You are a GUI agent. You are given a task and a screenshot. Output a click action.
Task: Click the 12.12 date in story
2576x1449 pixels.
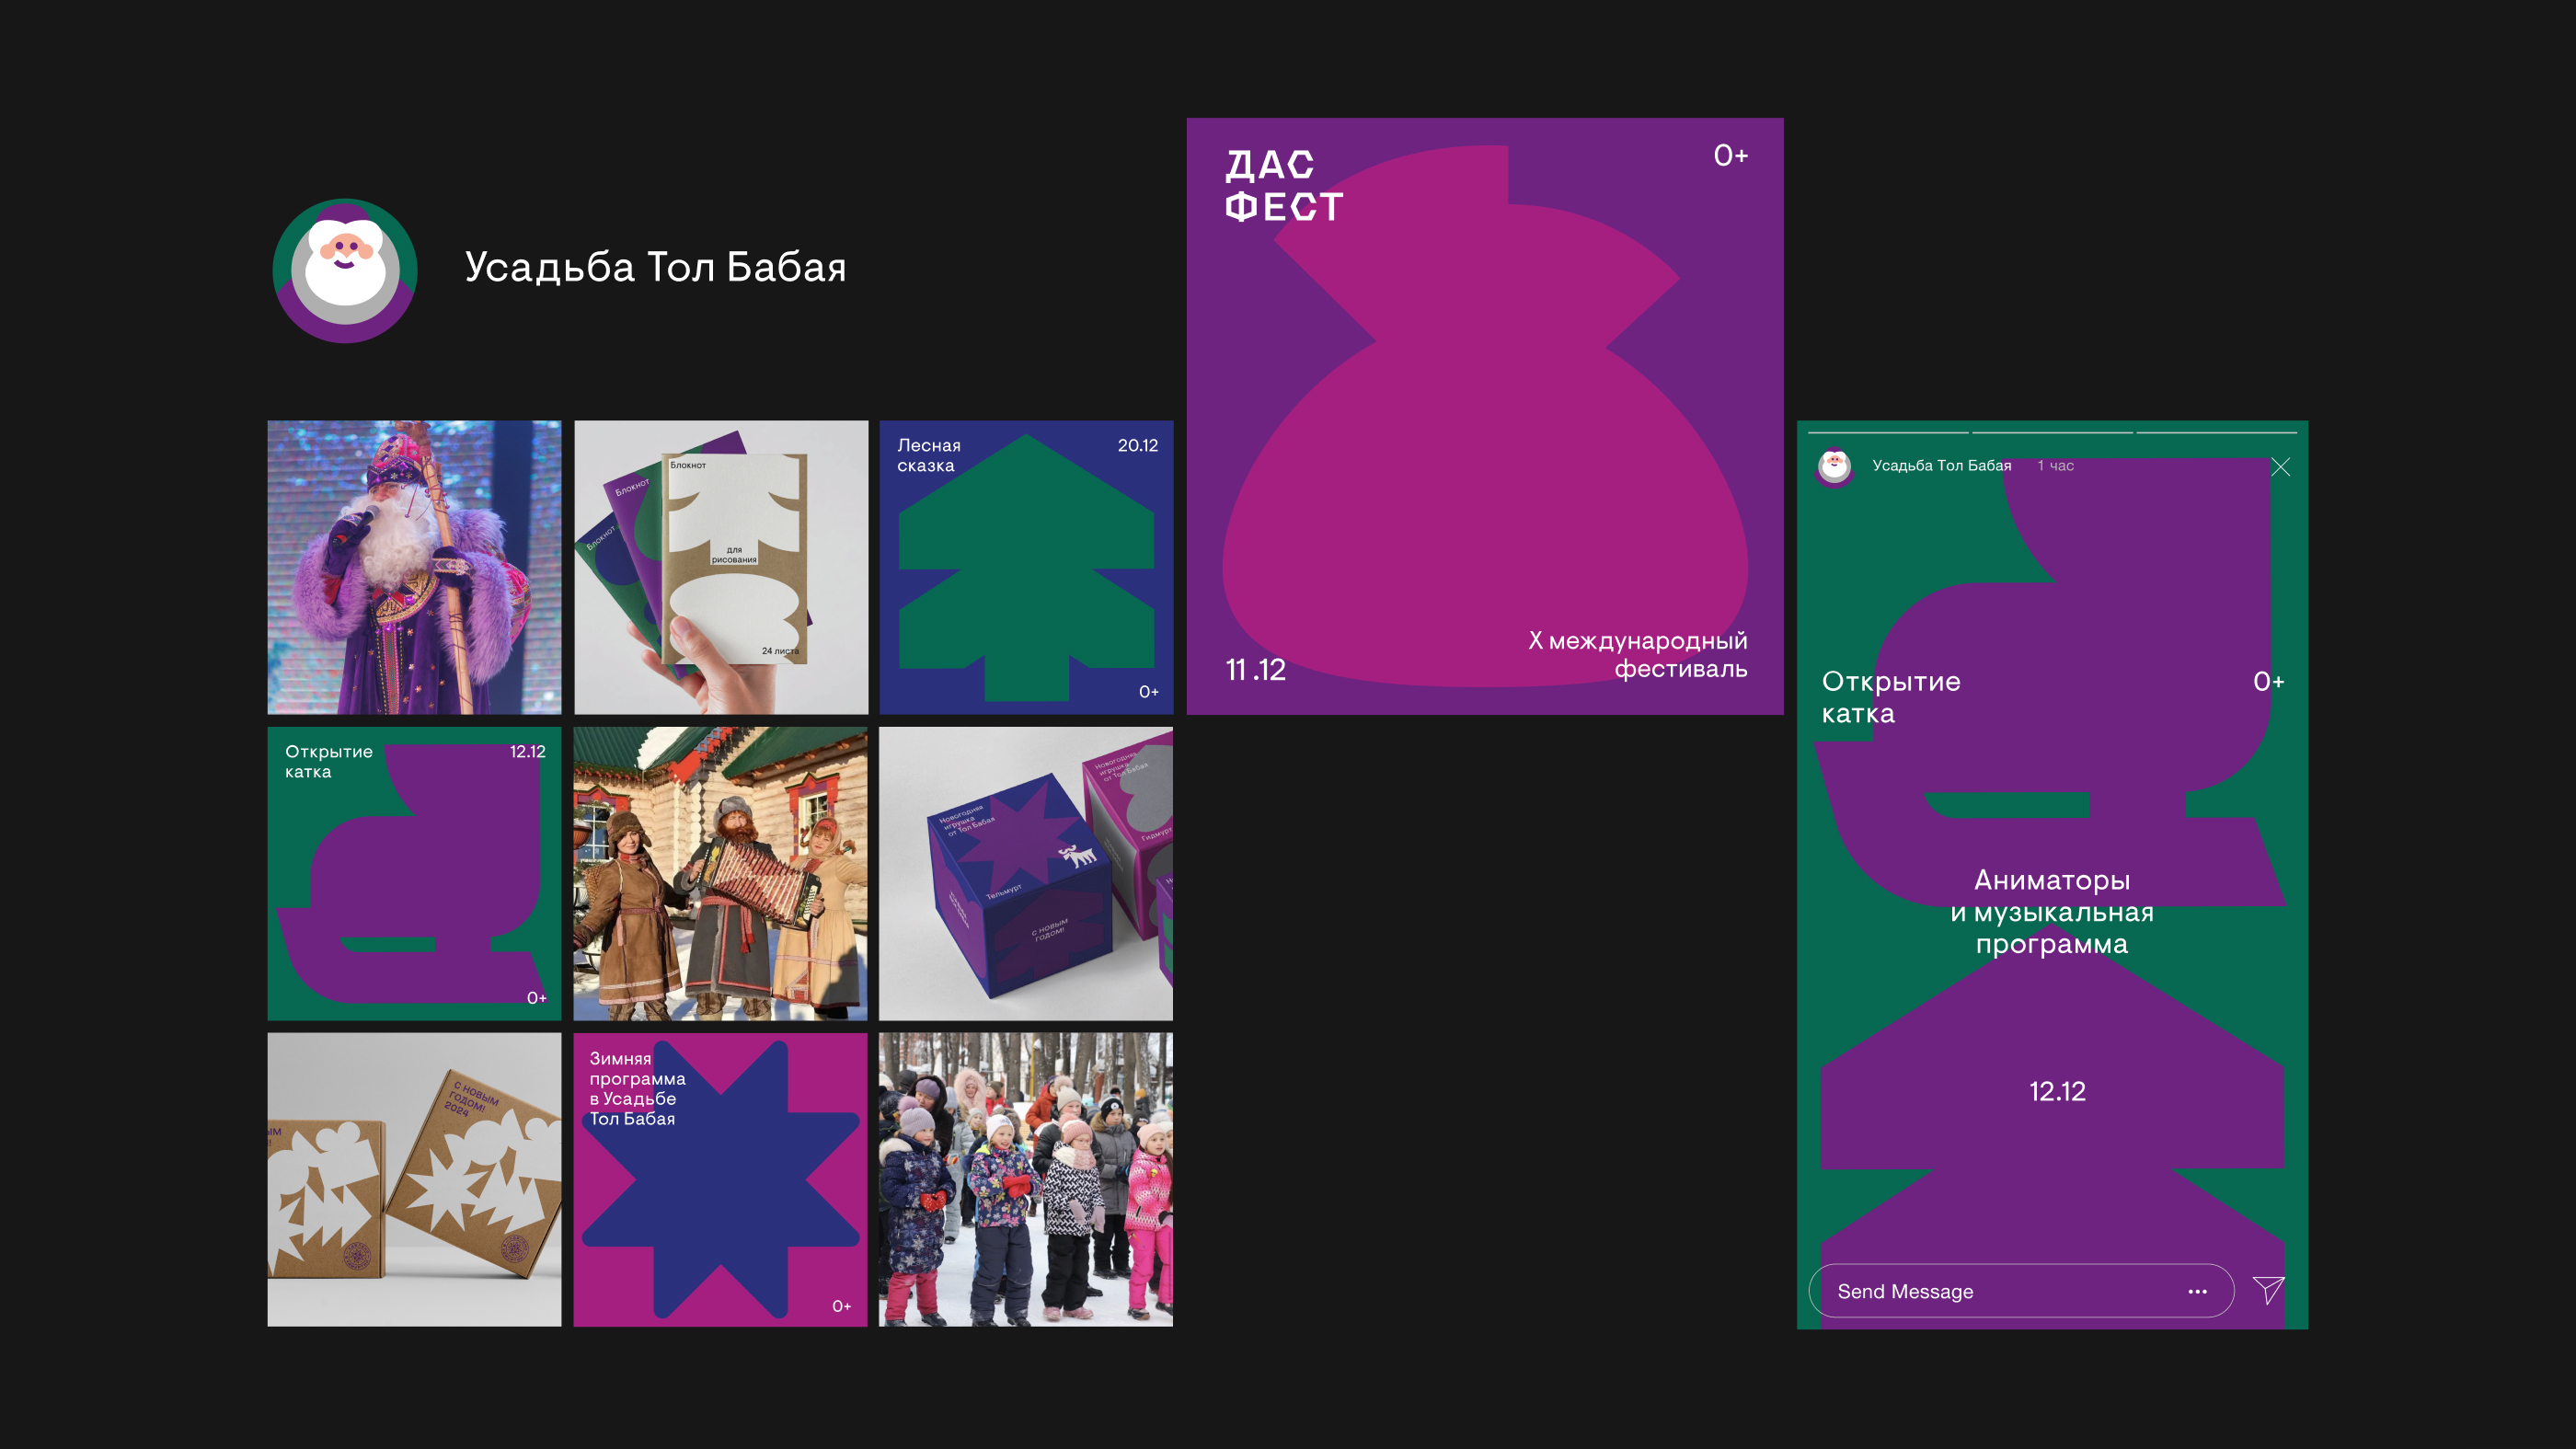point(2057,1091)
